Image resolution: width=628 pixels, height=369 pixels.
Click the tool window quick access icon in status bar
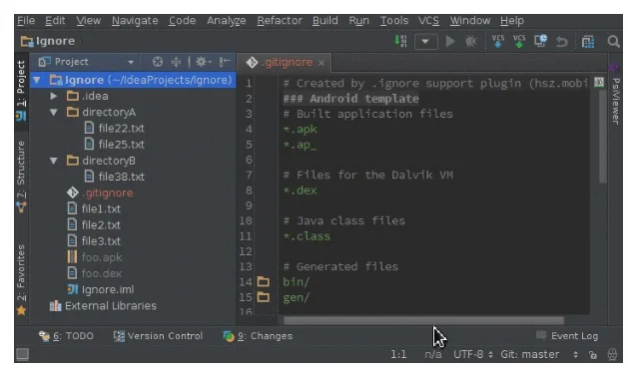point(22,354)
